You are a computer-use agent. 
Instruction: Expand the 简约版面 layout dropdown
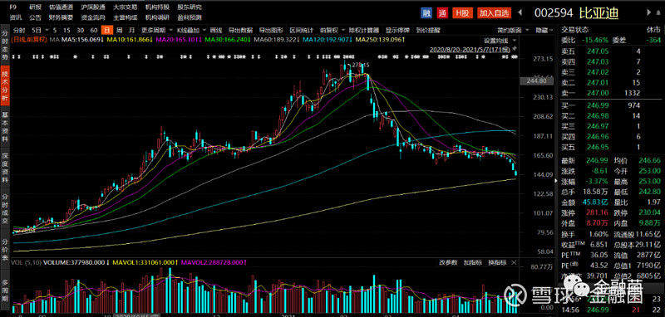tap(513, 31)
